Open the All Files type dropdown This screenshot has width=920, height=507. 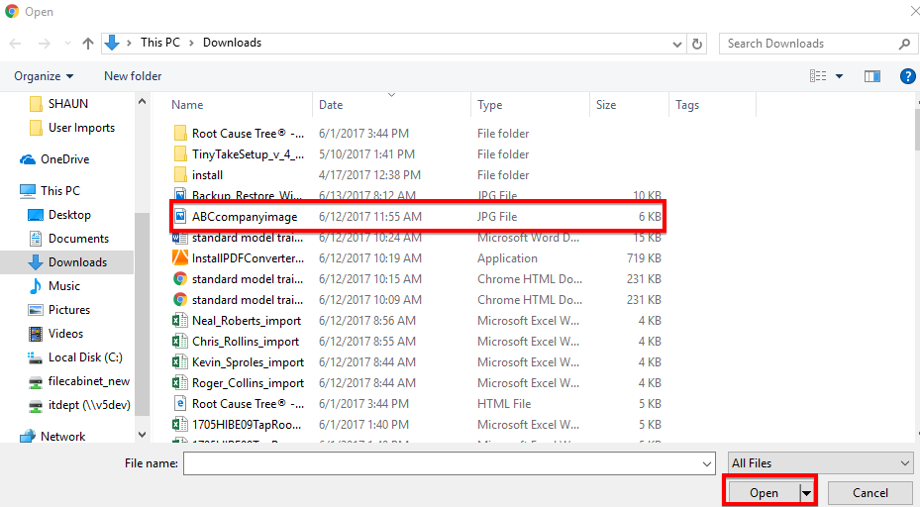(820, 463)
